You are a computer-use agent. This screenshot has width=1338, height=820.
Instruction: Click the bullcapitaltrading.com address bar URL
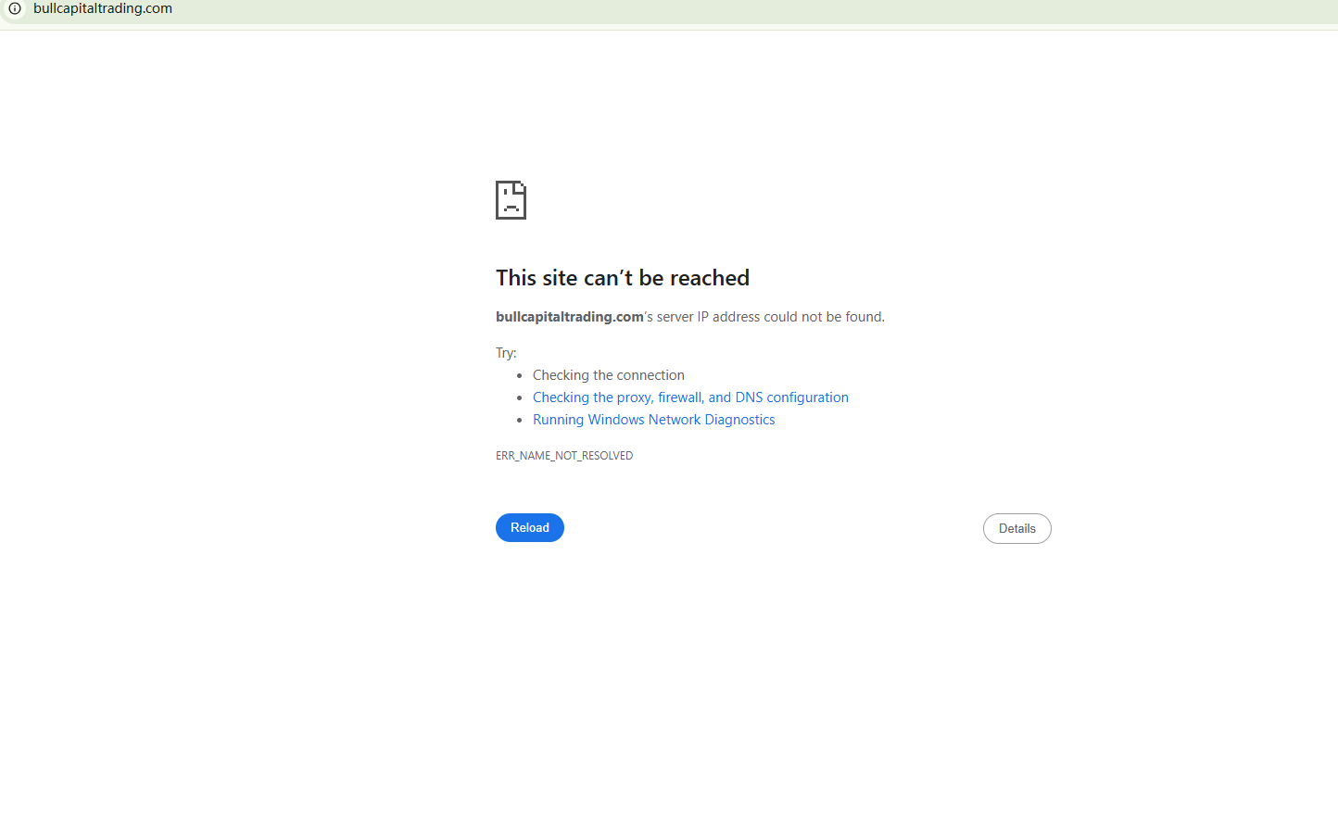[103, 8]
